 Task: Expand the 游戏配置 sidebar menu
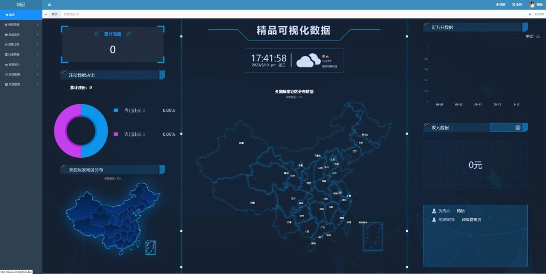click(21, 75)
